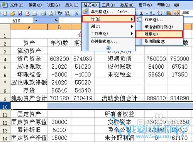Open the Window (窗口) menu
Screen dimensions: 193x142
pos(145,5)
